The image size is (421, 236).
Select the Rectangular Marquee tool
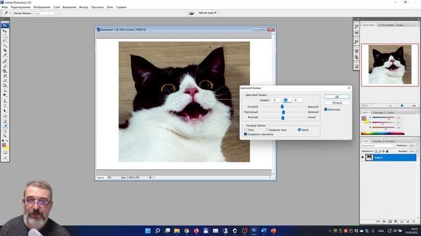[5, 36]
